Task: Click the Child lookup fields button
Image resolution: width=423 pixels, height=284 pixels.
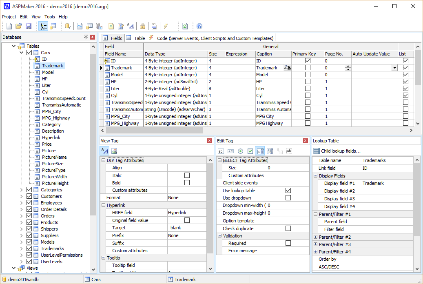Action: 337,151
